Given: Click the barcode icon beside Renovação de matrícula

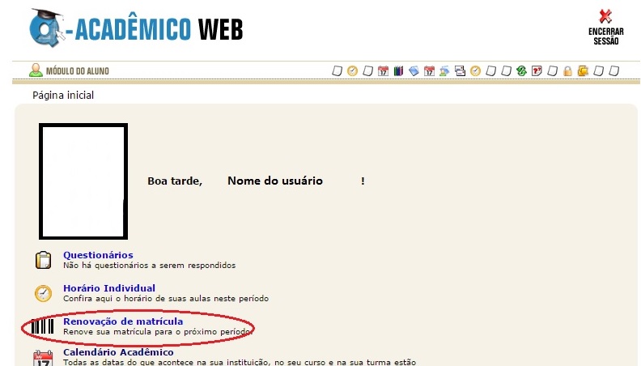Looking at the screenshot, I should (43, 326).
